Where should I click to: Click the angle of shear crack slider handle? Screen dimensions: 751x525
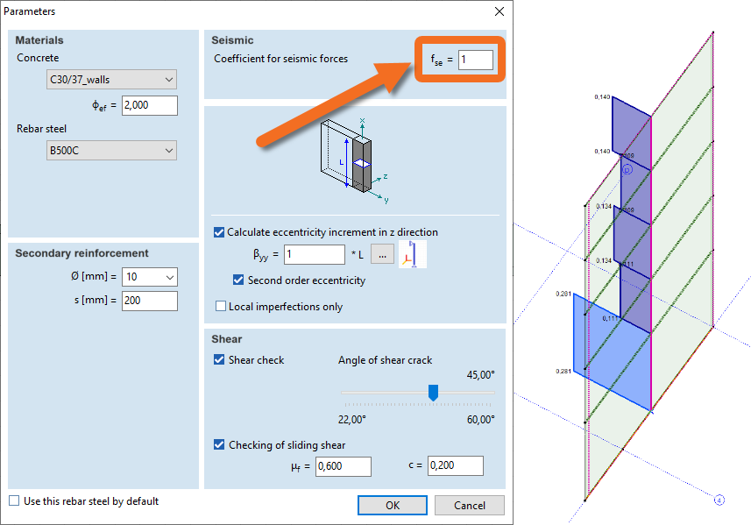(433, 393)
